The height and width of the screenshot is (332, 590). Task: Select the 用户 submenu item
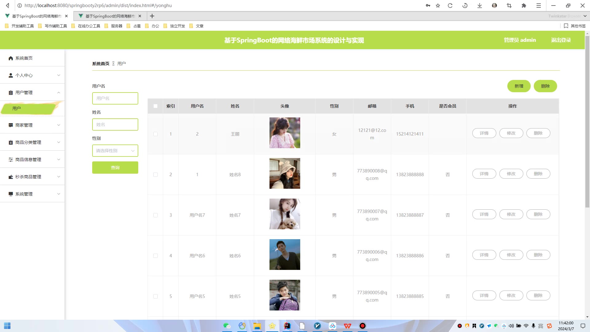tap(28, 109)
